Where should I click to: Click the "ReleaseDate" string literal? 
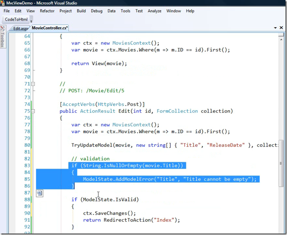[x=226, y=145]
